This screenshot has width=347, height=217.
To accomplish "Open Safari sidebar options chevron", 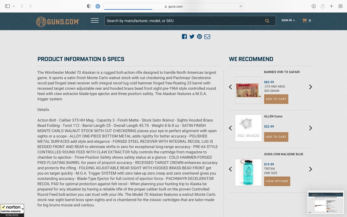I will click(14, 6).
